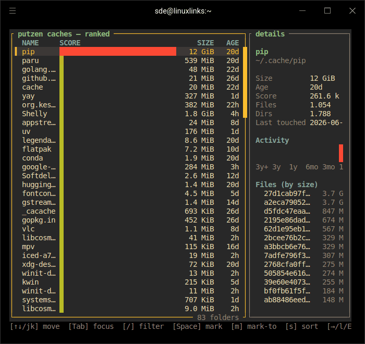The height and width of the screenshot is (344, 365).
Task: Click file 2bcee76b2c… in Files list
Action: coord(287,238)
